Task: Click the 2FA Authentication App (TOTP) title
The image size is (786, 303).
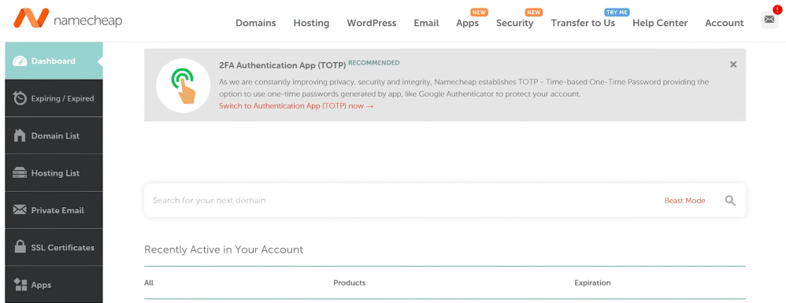Action: coord(282,65)
